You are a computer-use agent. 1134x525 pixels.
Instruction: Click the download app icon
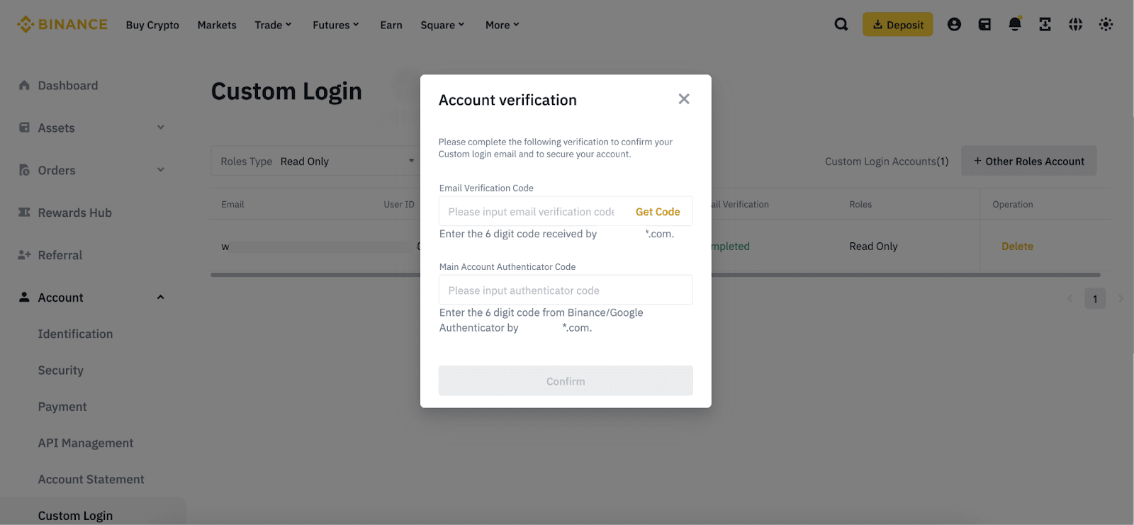1045,25
